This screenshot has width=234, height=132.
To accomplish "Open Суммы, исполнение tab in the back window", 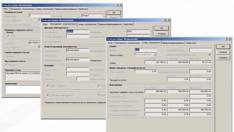I will (x=44, y=9).
